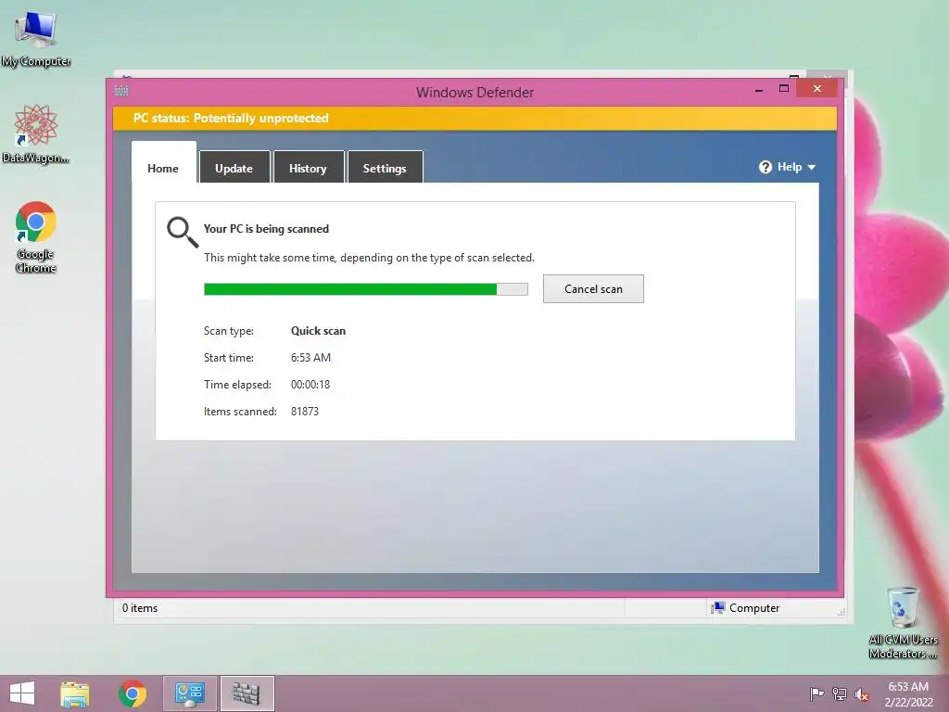
Task: Click the Quick scan type value
Action: coord(319,331)
